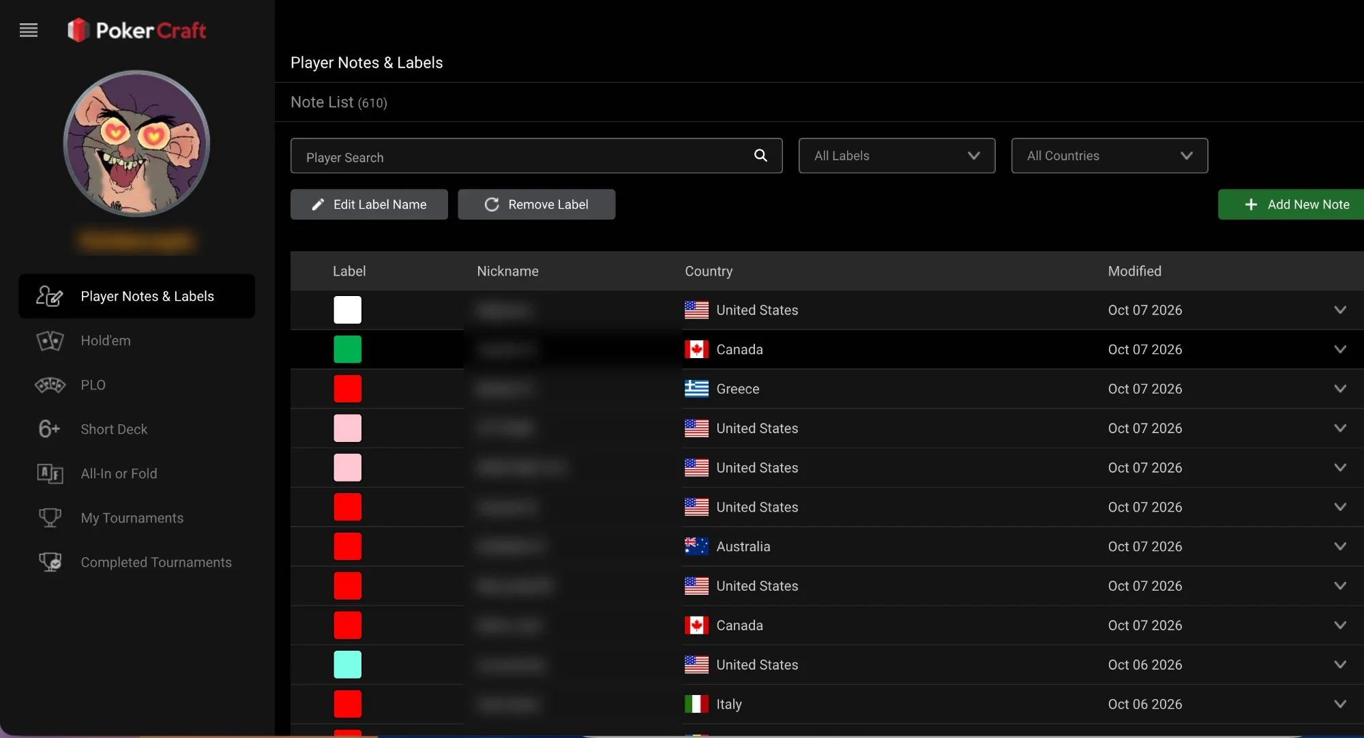This screenshot has height=738, width=1364.
Task: Click the My Tournaments trophy icon
Action: 50,518
